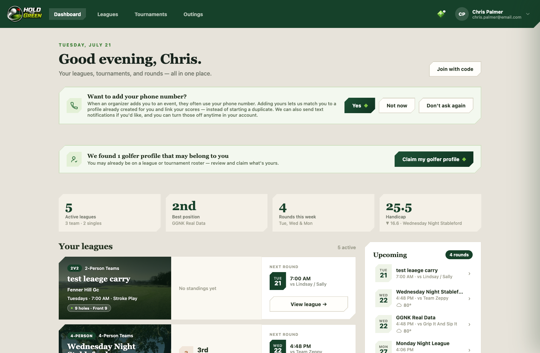Viewport: 540px width, 353px height.
Task: Open test leaege carry upcoming round chevron
Action: [469, 274]
